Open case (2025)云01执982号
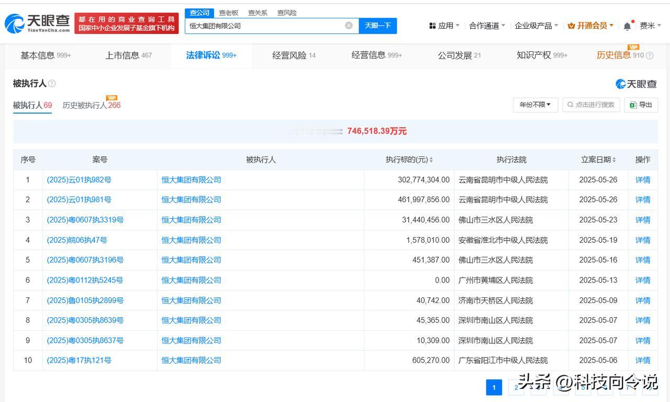 pyautogui.click(x=79, y=180)
